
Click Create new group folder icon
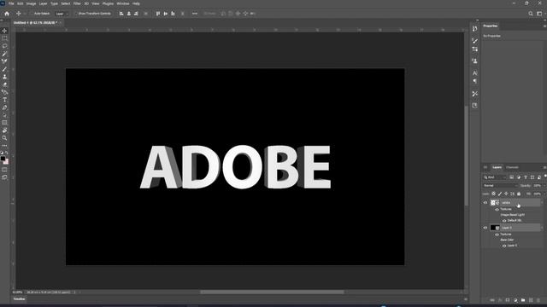[x=523, y=300]
